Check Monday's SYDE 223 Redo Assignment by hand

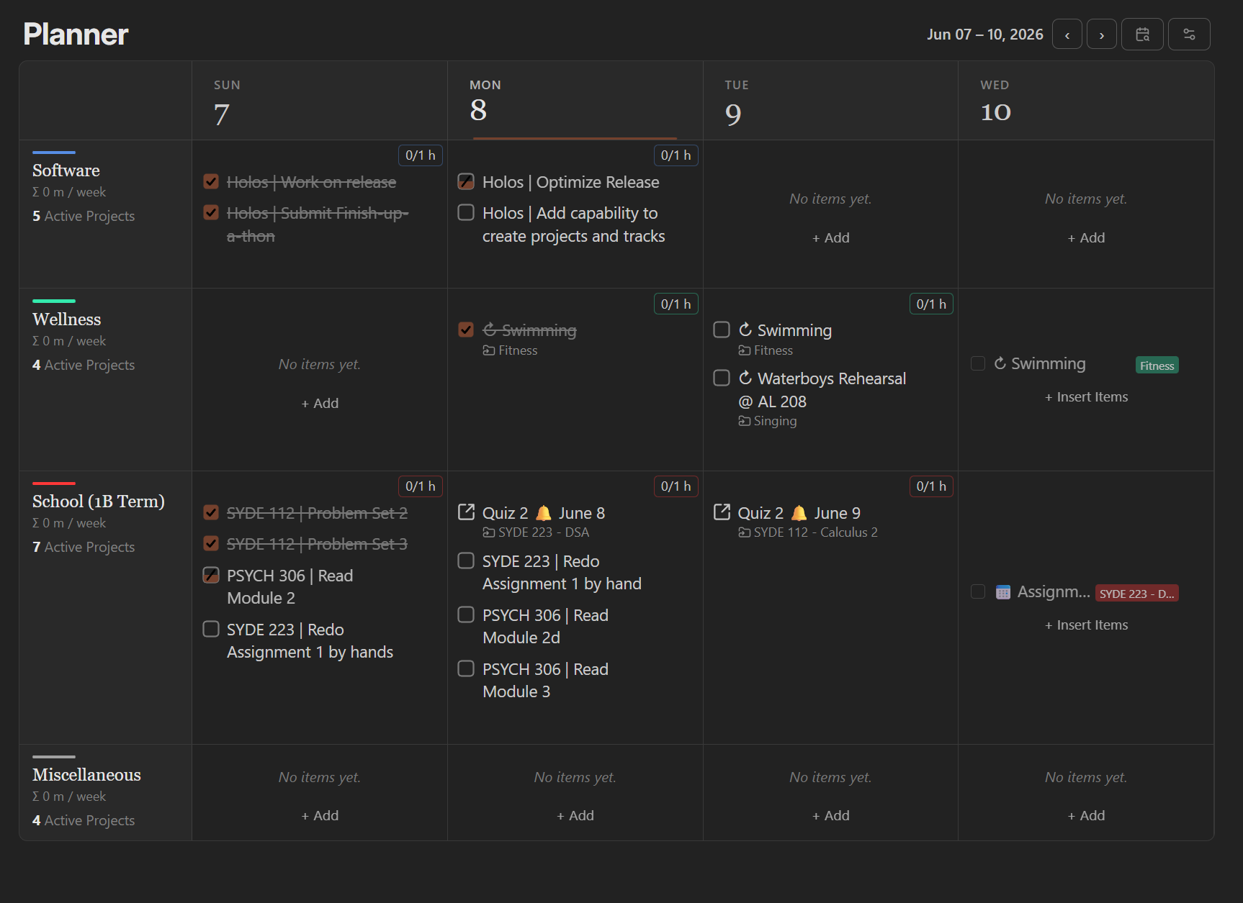466,561
